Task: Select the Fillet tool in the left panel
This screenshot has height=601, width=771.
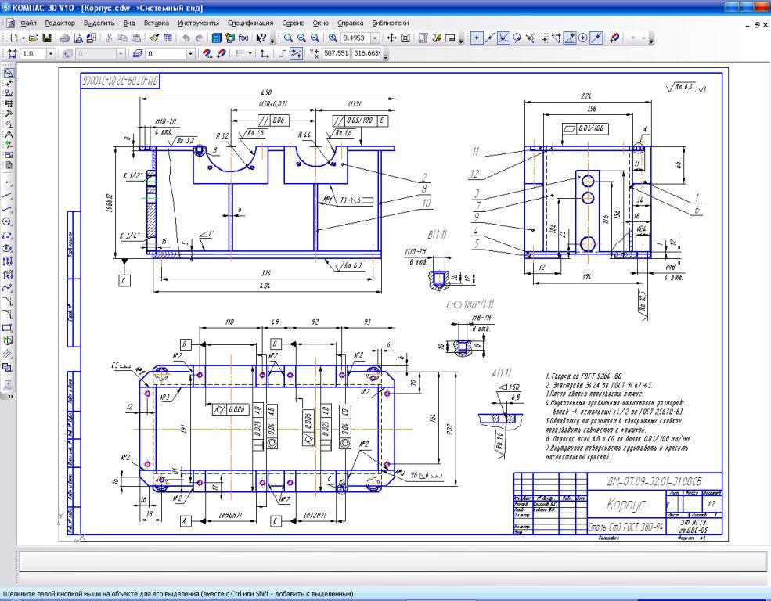Action: point(7,315)
